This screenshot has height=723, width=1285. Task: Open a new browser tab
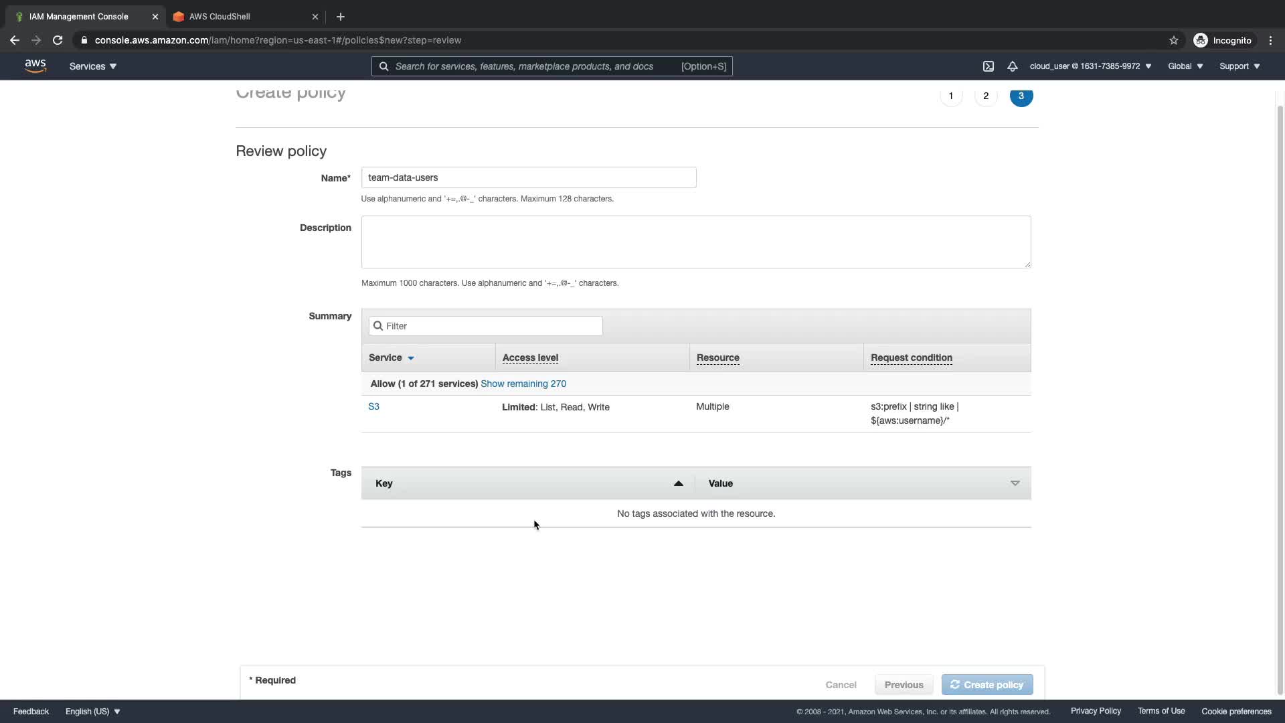point(341,17)
